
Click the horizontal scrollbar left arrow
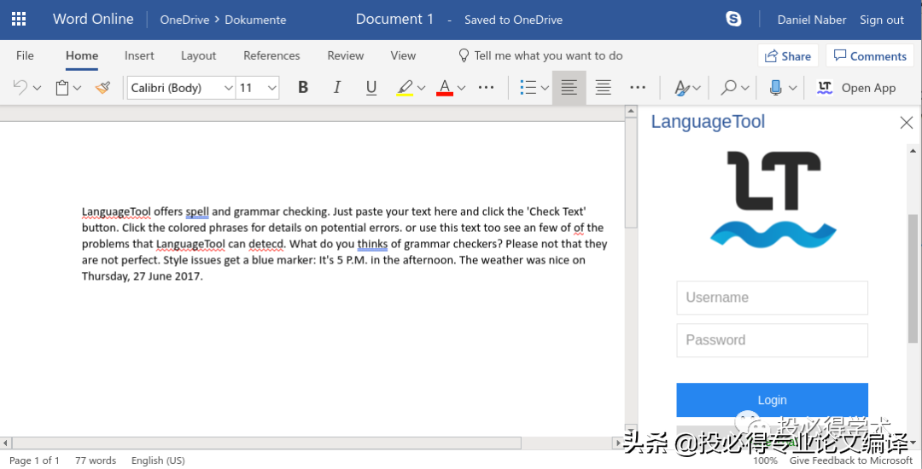(6, 443)
